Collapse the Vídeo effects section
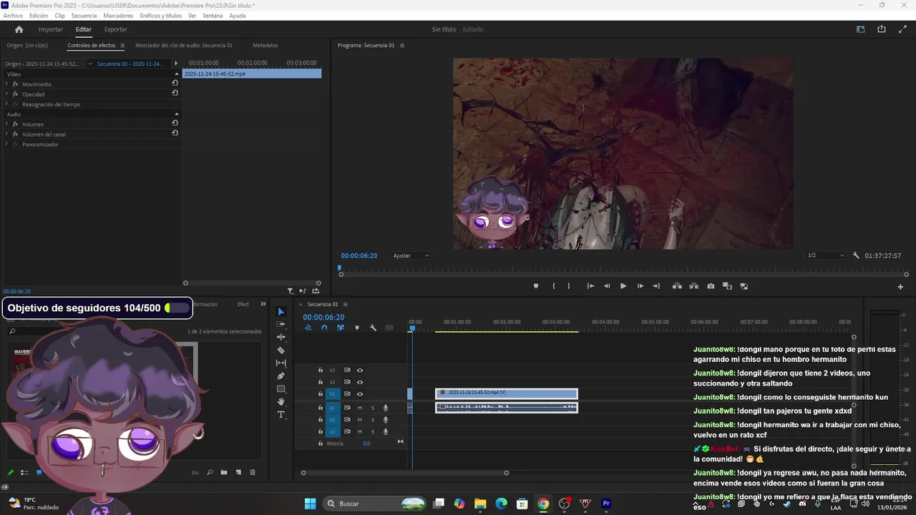Viewport: 916px width, 515px height. coord(176,74)
